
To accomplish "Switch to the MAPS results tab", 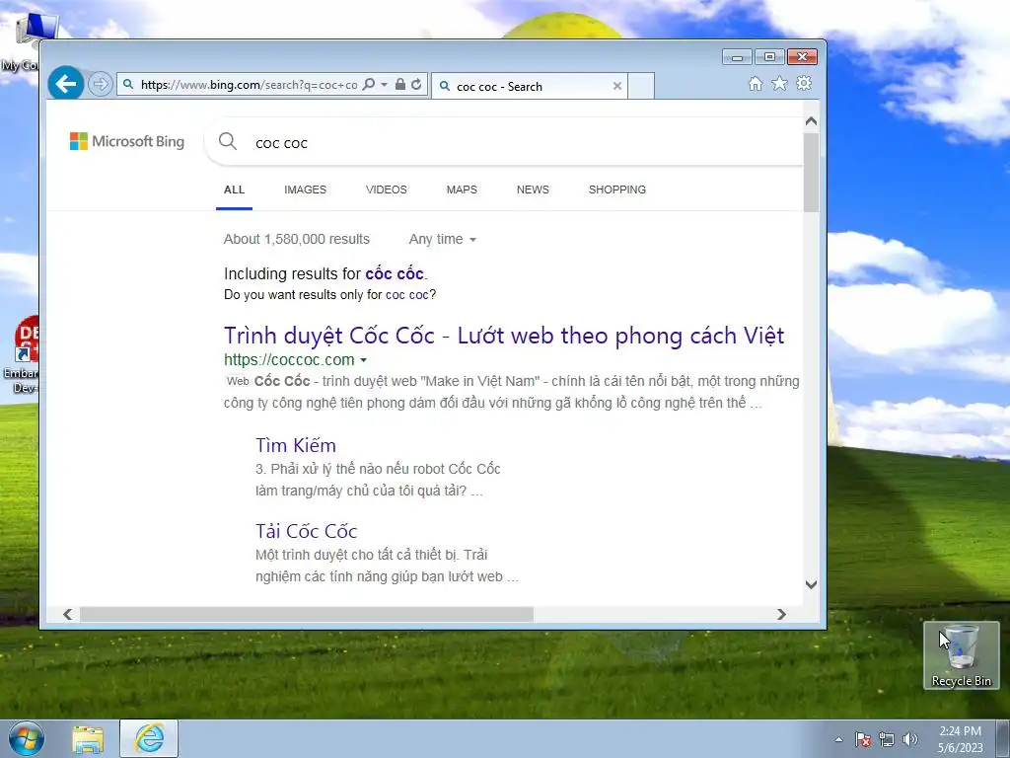I will 462,189.
